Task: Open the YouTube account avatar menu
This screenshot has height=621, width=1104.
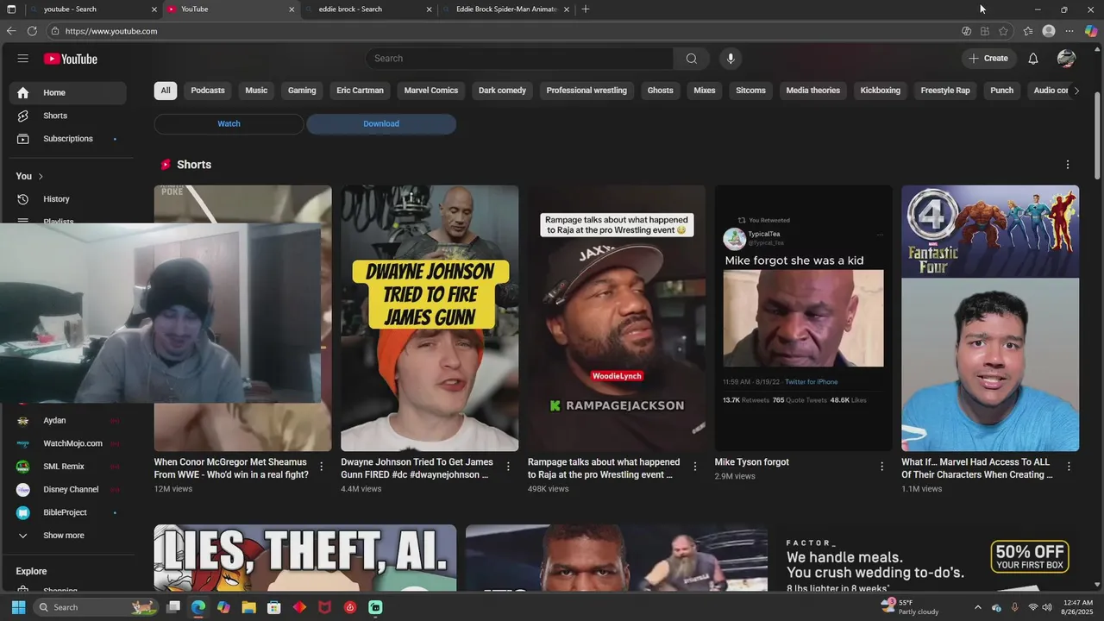Action: point(1066,59)
